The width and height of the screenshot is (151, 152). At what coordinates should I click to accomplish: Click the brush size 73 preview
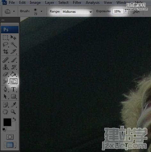click(x=36, y=12)
